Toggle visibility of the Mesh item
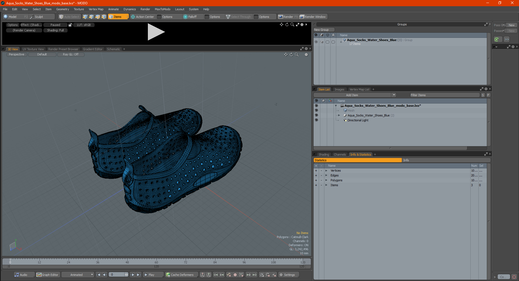Screen dimensions: 519x281 tap(316, 111)
